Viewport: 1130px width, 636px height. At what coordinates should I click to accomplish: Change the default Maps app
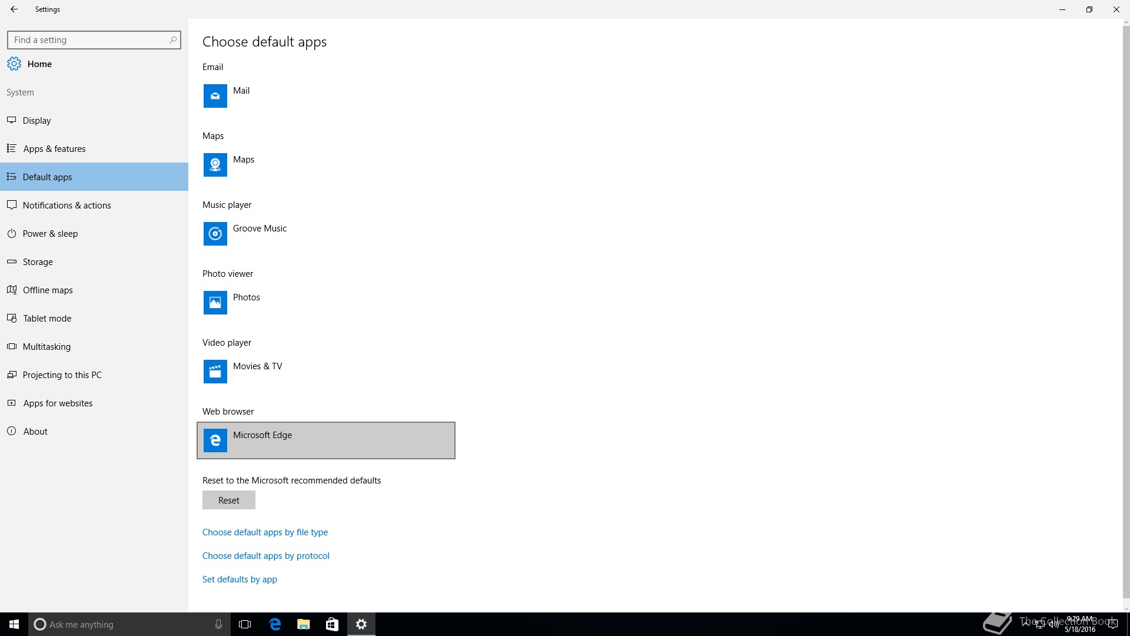pos(326,165)
